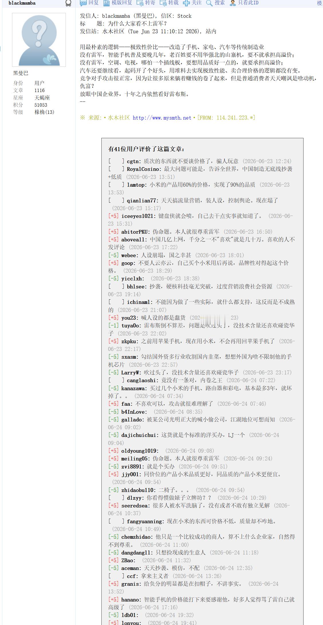Click commenter name faa
This screenshot has height=625, width=323.
(126, 404)
